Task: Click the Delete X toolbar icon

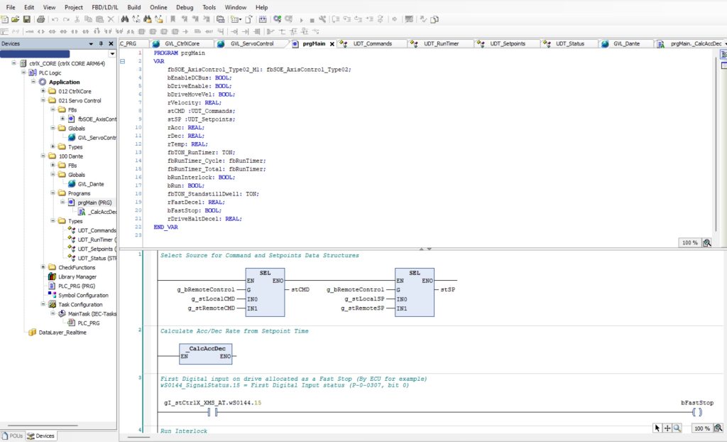Action: click(111, 19)
